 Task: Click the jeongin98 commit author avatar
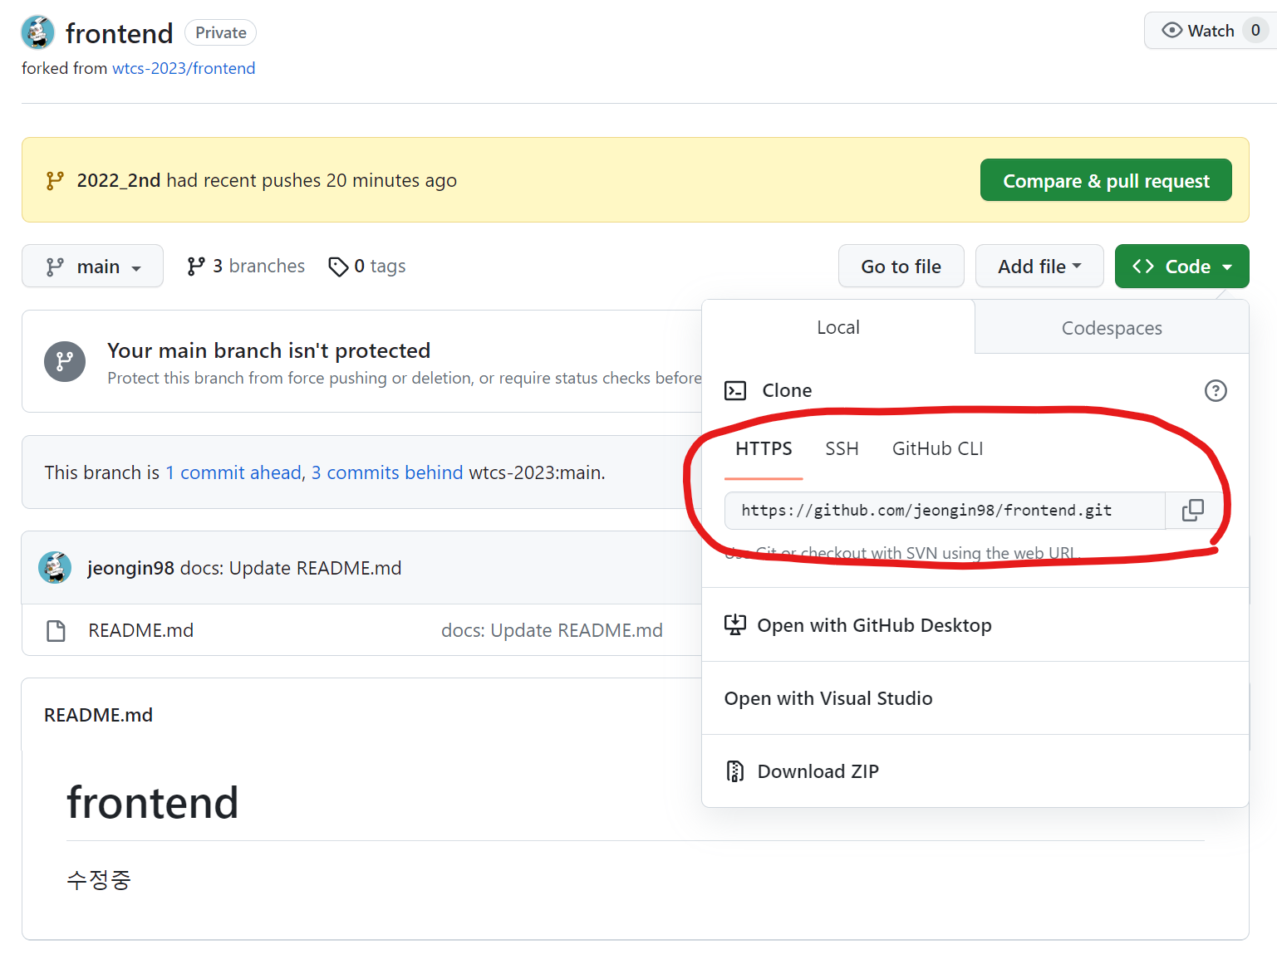(55, 567)
